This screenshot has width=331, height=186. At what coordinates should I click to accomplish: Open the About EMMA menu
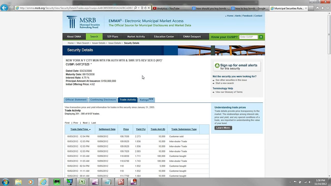[74, 37]
